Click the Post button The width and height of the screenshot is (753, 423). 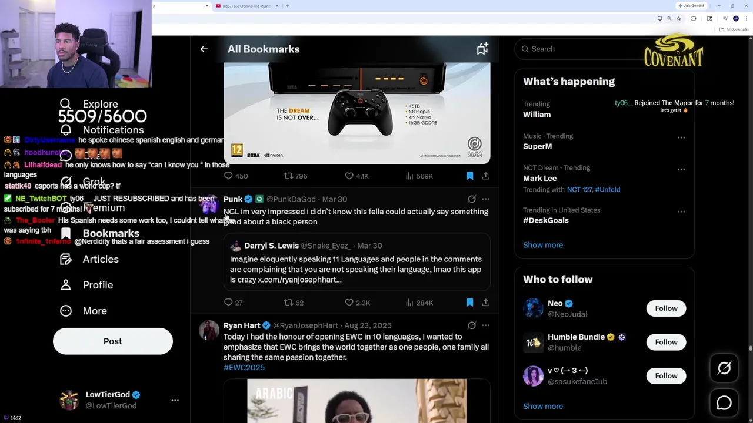(113, 341)
